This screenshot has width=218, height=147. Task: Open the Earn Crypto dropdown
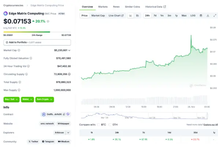tap(45, 99)
